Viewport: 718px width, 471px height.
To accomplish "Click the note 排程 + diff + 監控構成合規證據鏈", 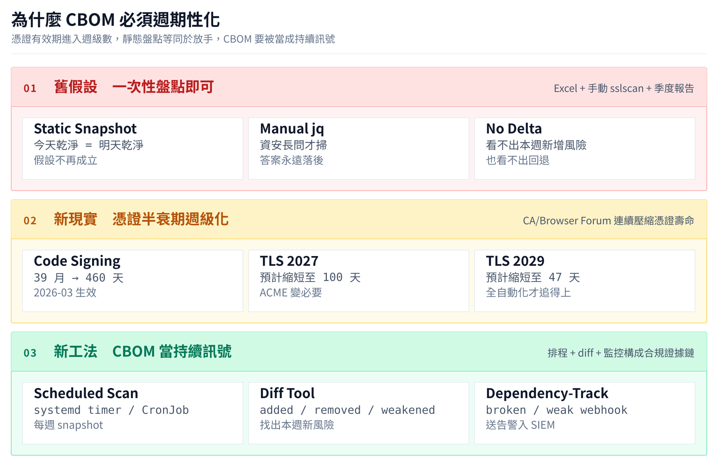I will [621, 353].
